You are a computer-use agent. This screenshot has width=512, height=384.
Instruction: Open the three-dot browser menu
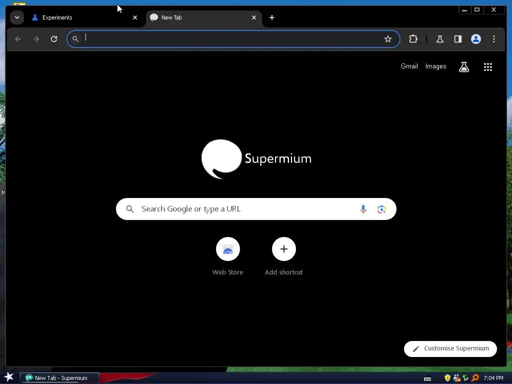pyautogui.click(x=493, y=39)
